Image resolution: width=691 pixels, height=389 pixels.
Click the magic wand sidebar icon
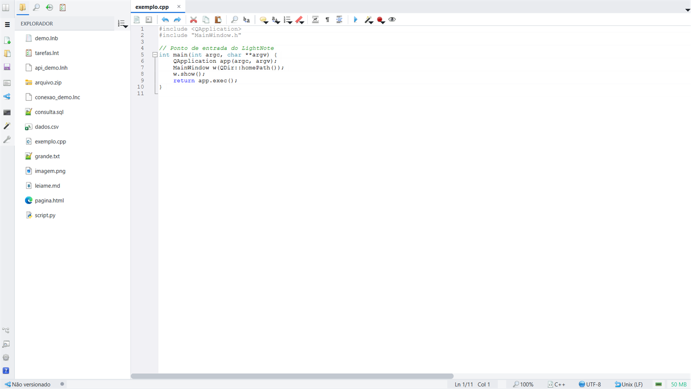pos(7,126)
